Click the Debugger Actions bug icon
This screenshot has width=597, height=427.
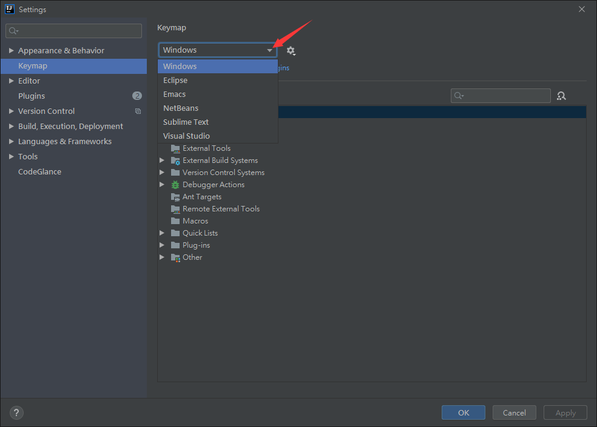pos(175,185)
